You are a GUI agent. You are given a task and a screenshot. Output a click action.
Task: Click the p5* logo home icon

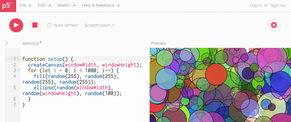(x=8, y=6)
